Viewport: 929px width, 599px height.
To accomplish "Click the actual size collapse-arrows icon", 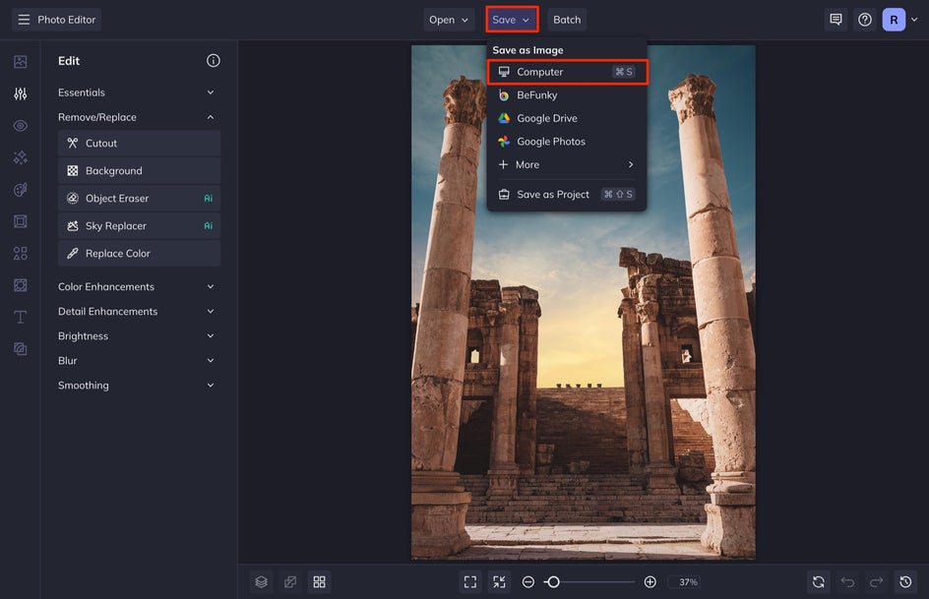I will tap(500, 582).
